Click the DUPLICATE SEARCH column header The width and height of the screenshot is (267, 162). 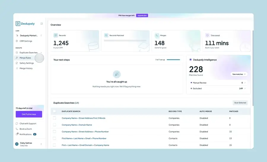pos(71,111)
